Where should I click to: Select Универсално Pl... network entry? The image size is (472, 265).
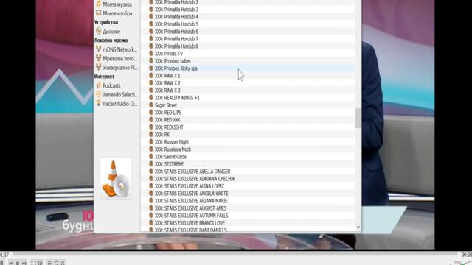[117, 67]
